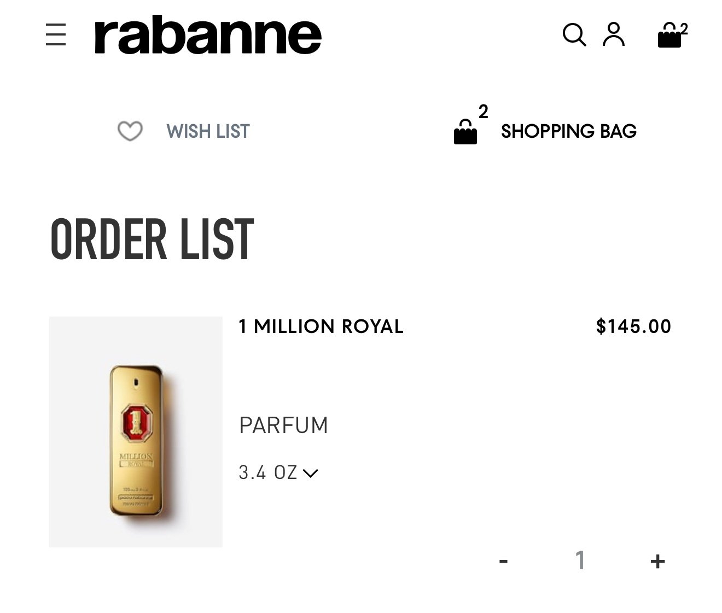Click the rabanne logo
722x613 pixels.
coord(208,36)
